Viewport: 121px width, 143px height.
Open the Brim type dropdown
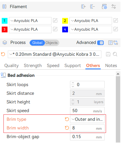pos(87,119)
